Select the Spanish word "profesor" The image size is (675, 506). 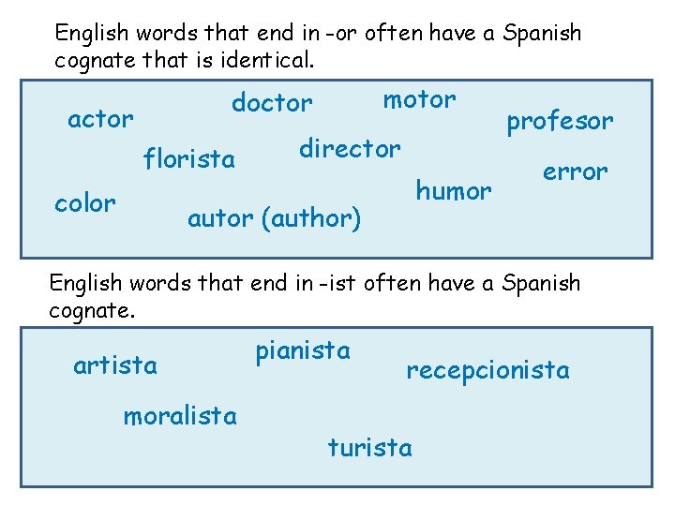pyautogui.click(x=560, y=121)
